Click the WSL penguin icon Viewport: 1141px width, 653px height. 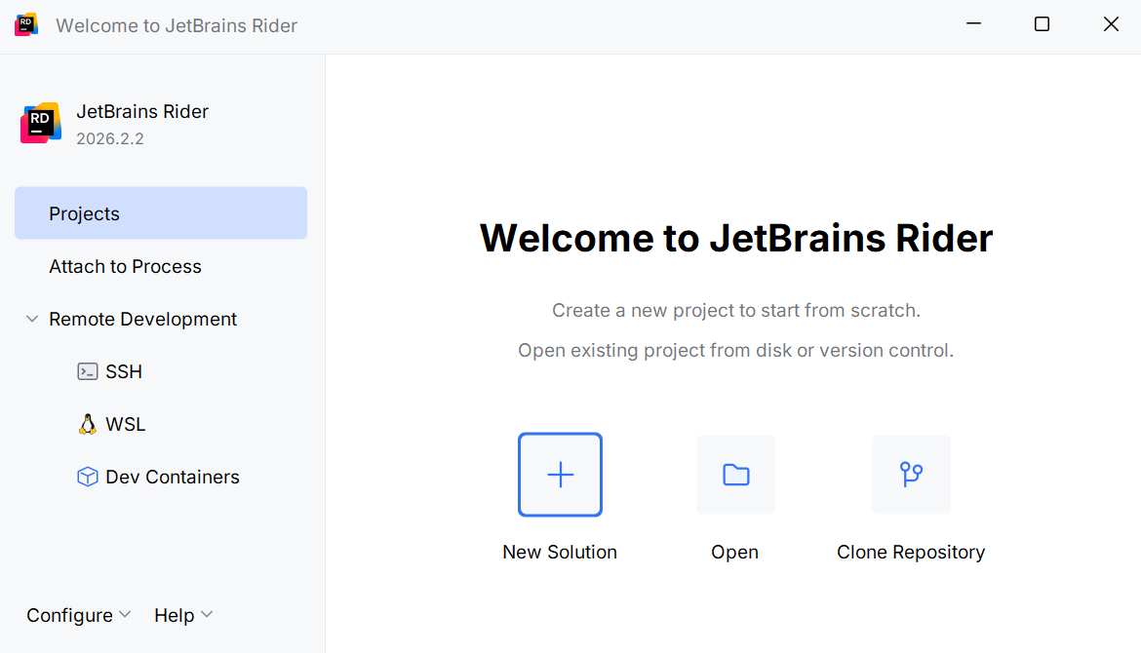click(88, 424)
